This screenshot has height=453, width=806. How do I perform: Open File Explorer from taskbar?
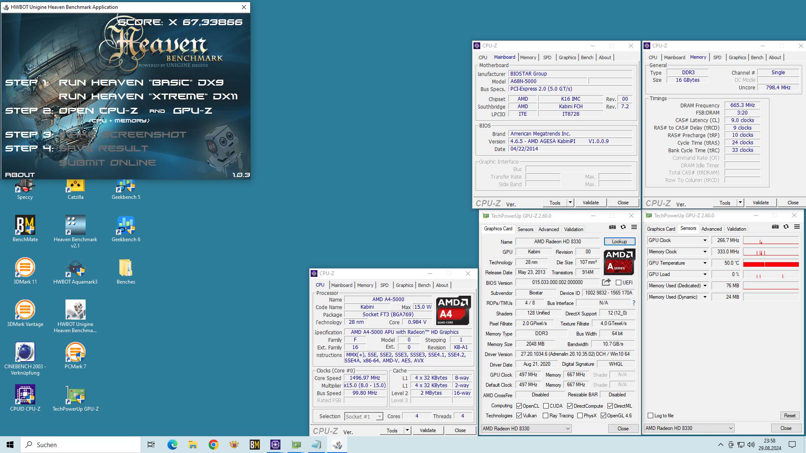coord(193,445)
